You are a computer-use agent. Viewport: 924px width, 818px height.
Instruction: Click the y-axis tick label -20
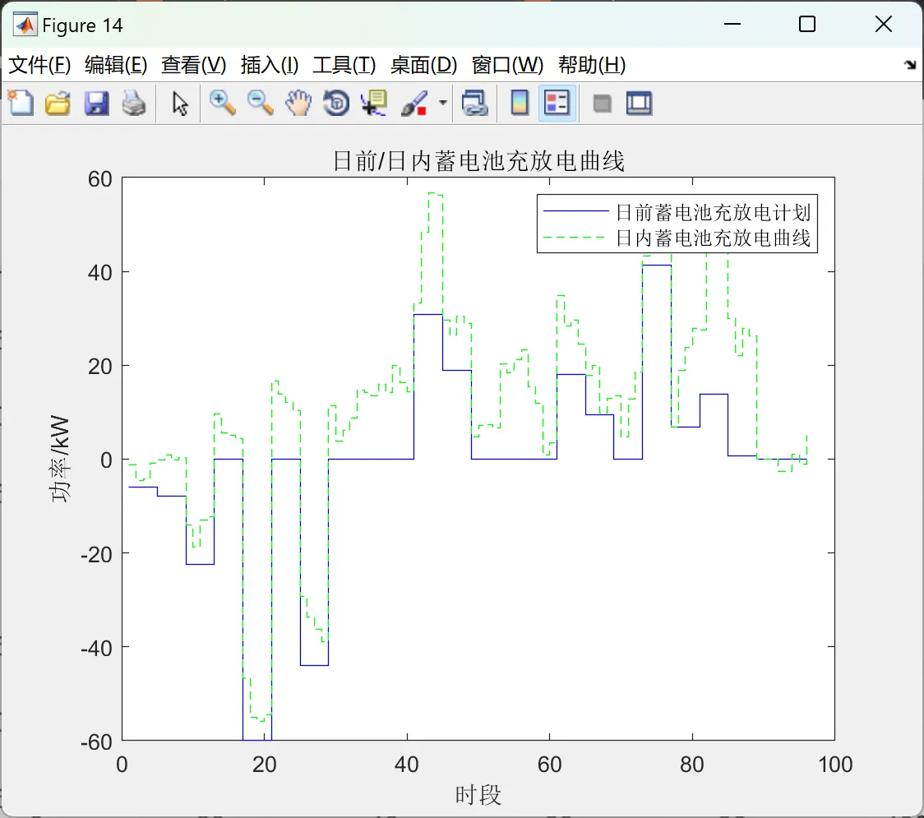96,555
